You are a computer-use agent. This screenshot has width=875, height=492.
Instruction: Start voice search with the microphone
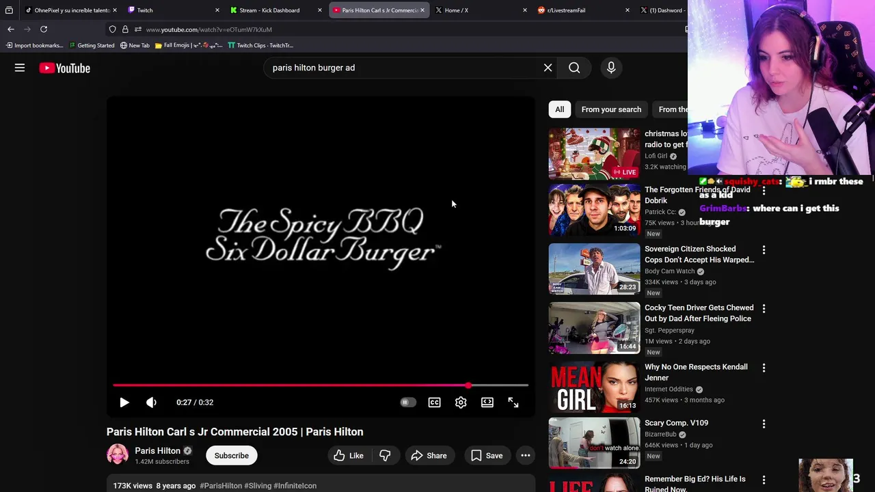point(611,68)
